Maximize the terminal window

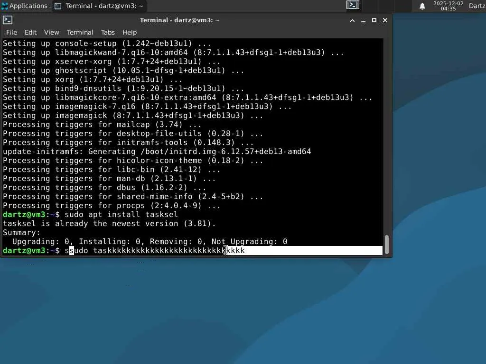click(x=374, y=20)
